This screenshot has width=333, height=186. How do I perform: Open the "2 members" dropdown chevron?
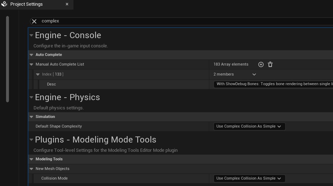[x=254, y=74]
